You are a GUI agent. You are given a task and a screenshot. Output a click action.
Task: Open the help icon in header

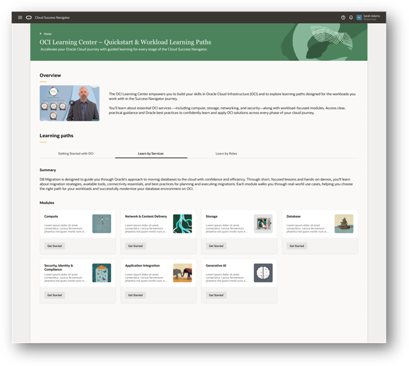343,18
